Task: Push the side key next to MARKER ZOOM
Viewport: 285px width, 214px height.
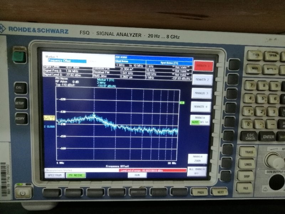Action: 227,163
